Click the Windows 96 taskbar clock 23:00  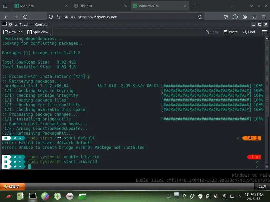pos(262,186)
